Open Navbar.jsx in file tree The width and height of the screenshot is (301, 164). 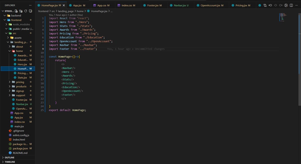(18, 104)
